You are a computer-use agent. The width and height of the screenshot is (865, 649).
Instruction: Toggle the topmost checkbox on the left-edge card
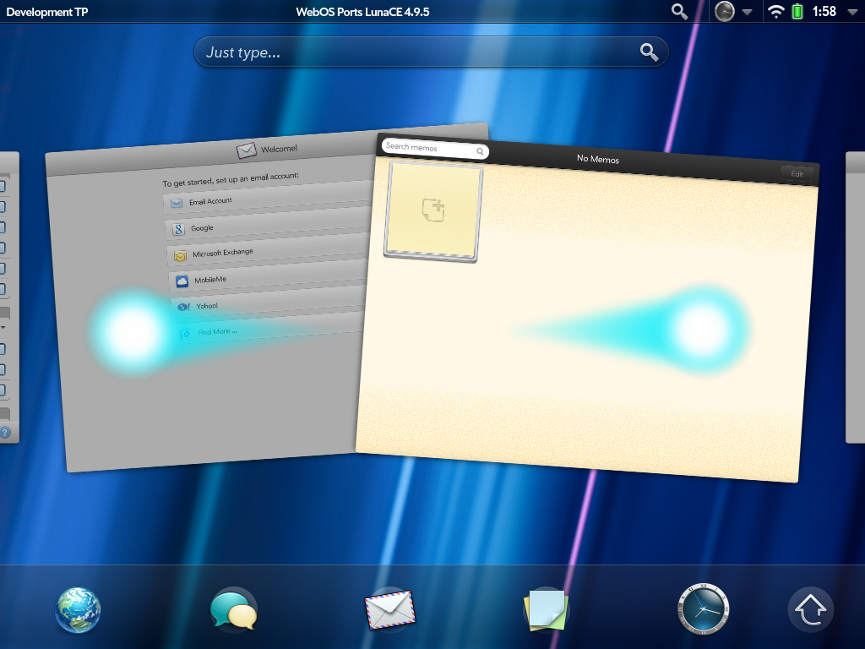pyautogui.click(x=3, y=185)
